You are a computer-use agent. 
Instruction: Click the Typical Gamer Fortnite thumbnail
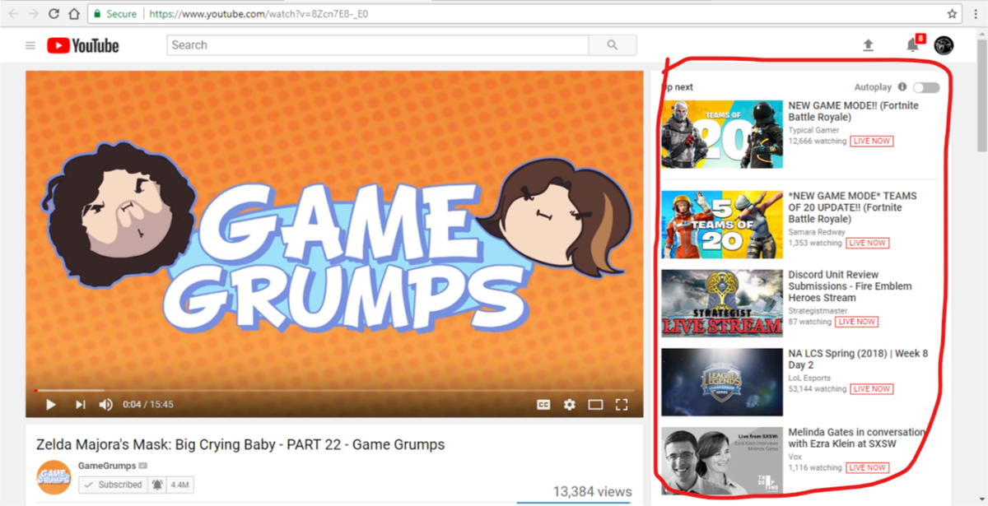(x=722, y=134)
